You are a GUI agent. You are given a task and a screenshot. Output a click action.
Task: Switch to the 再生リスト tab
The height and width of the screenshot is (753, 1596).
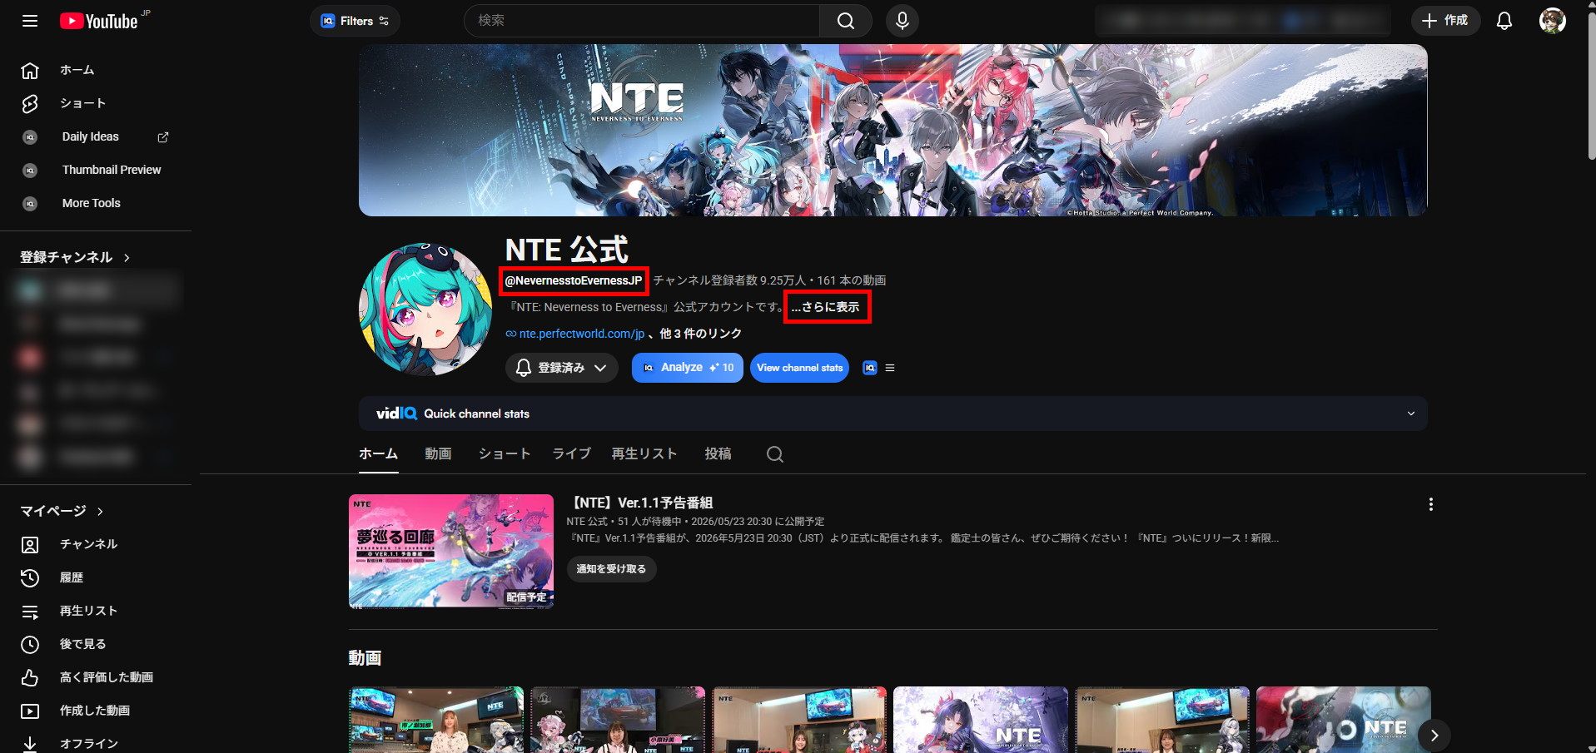[644, 453]
